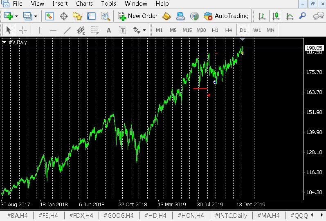Click the Zoom In magnifier icon

pos(303,16)
